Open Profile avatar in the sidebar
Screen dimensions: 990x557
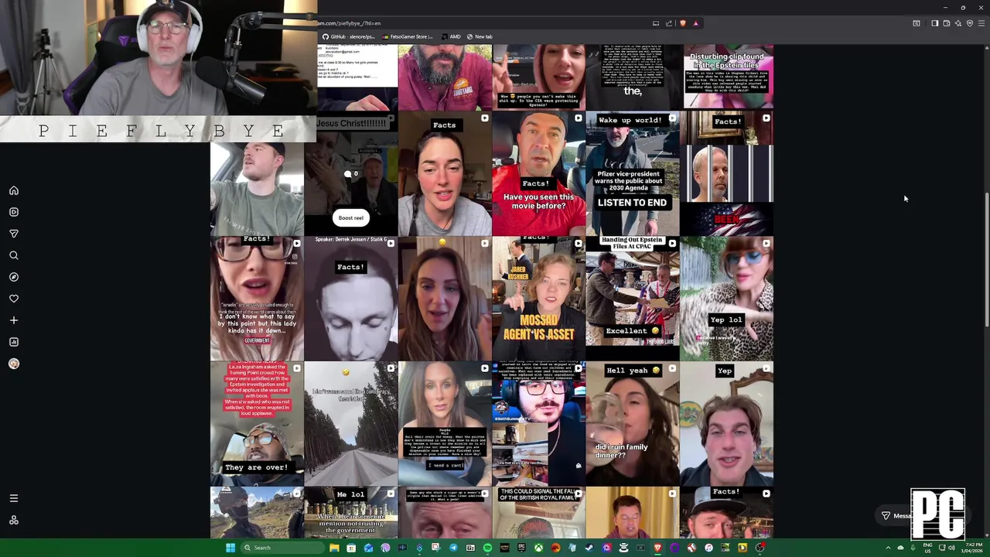14,364
